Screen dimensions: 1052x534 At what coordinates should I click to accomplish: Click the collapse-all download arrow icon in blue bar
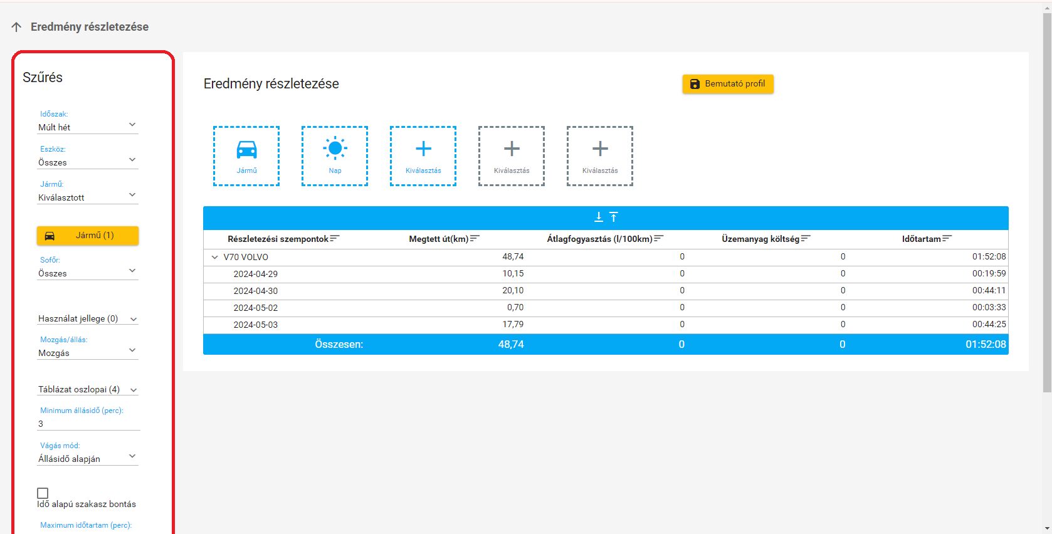pos(599,217)
